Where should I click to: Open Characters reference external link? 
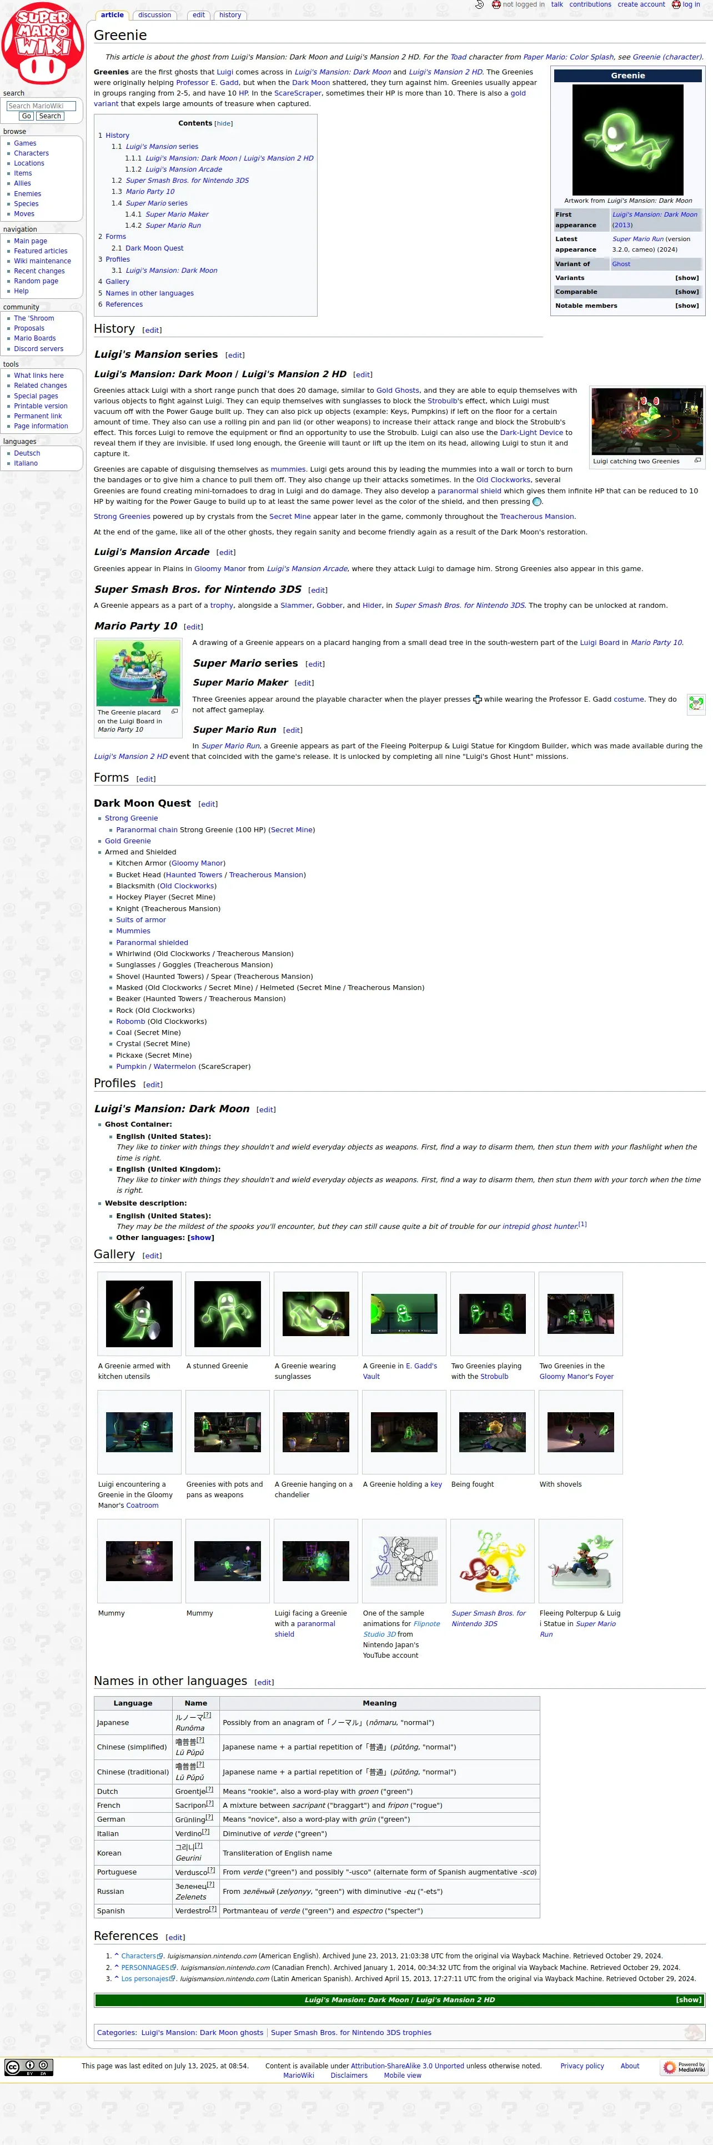[138, 1956]
